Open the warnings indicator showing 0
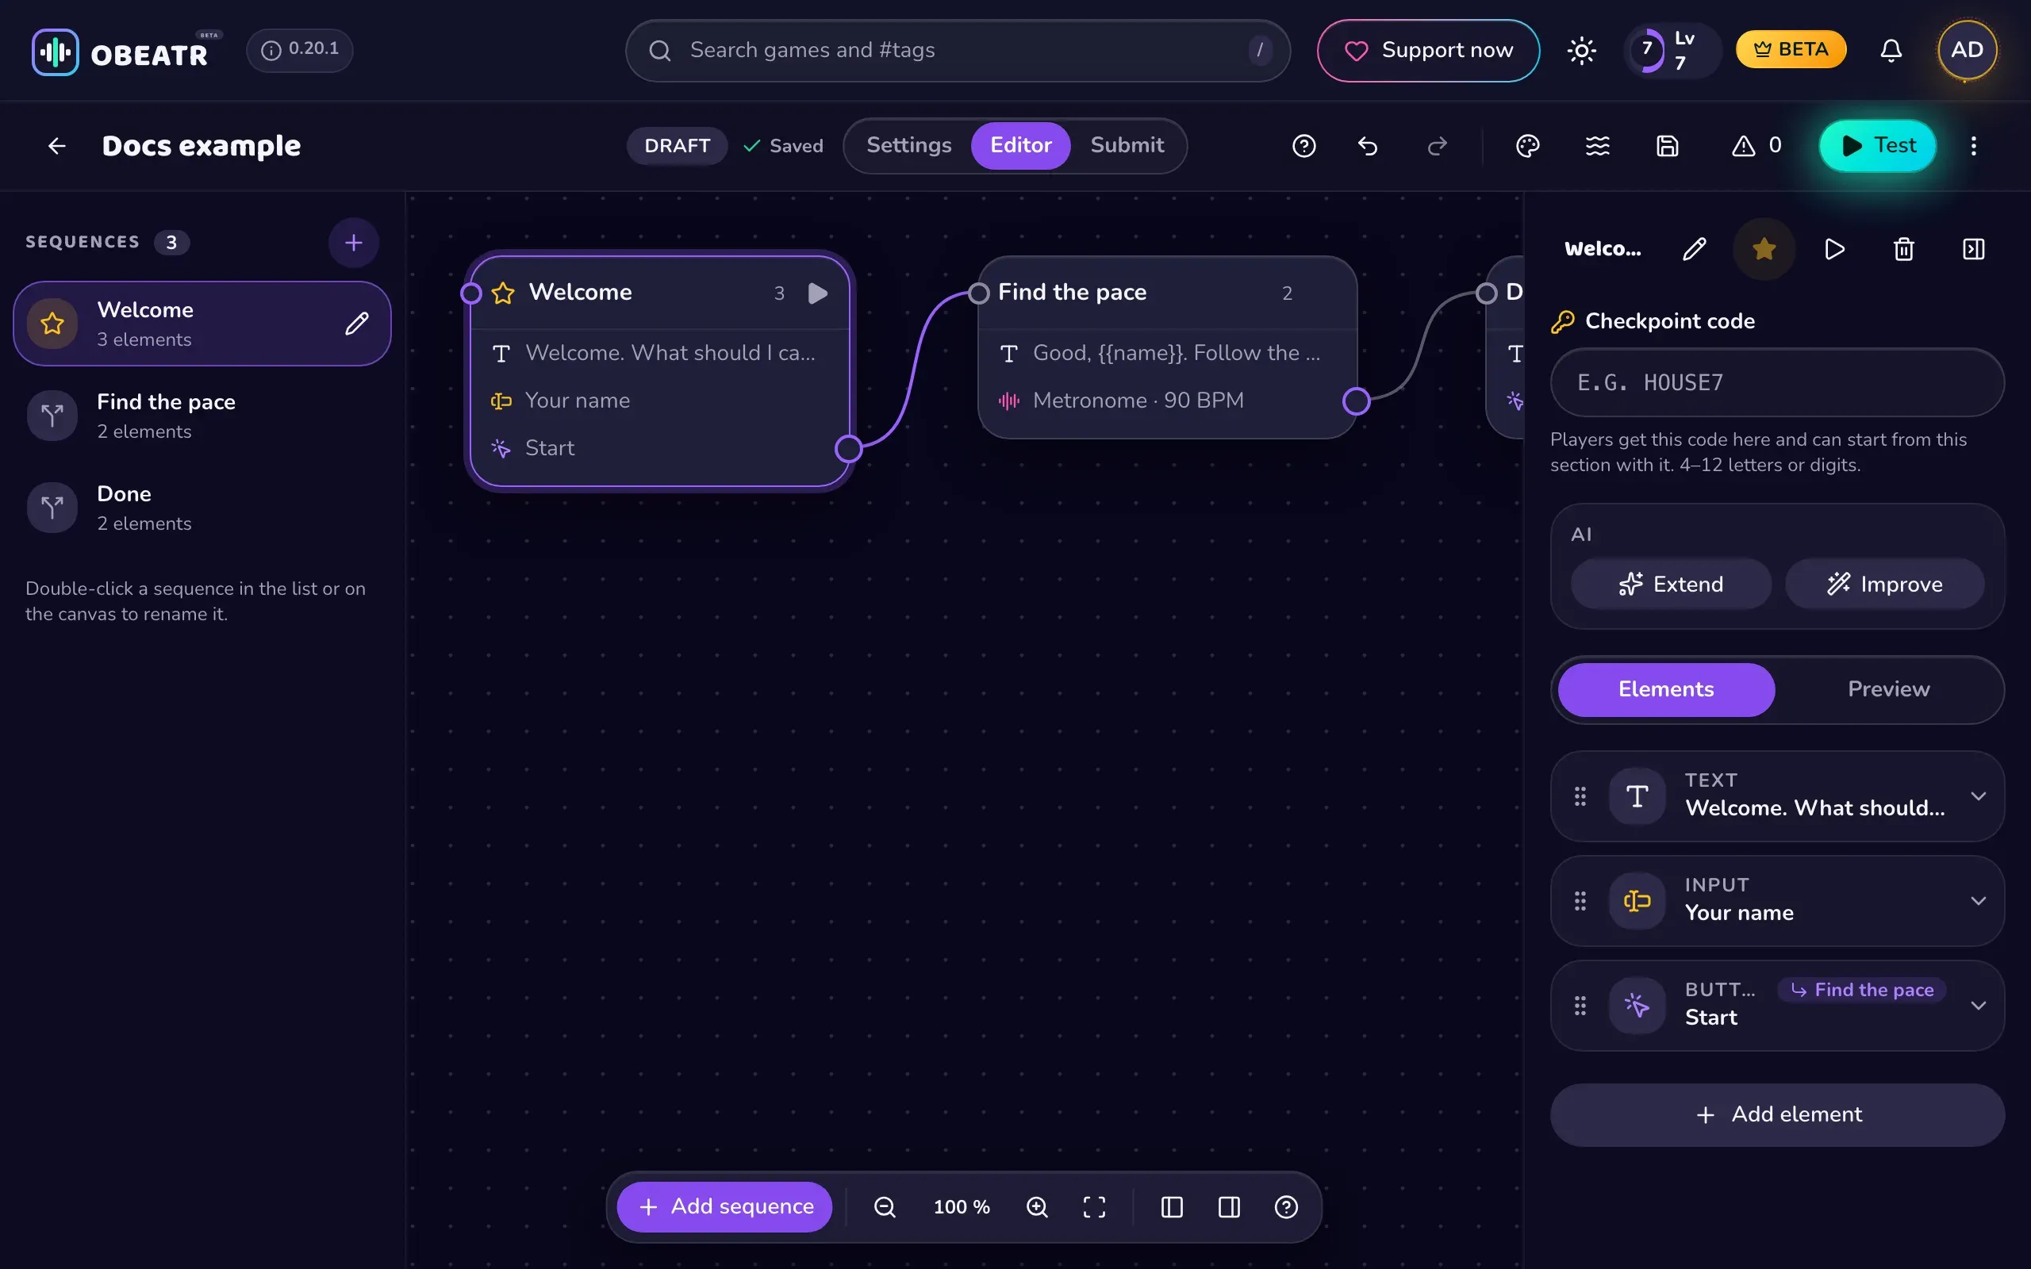Viewport: 2031px width, 1269px height. point(1756,146)
